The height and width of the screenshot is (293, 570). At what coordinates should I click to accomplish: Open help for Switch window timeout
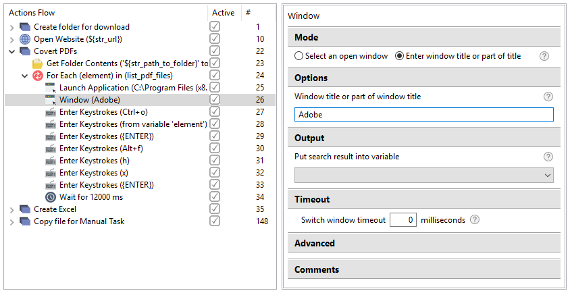coord(474,219)
